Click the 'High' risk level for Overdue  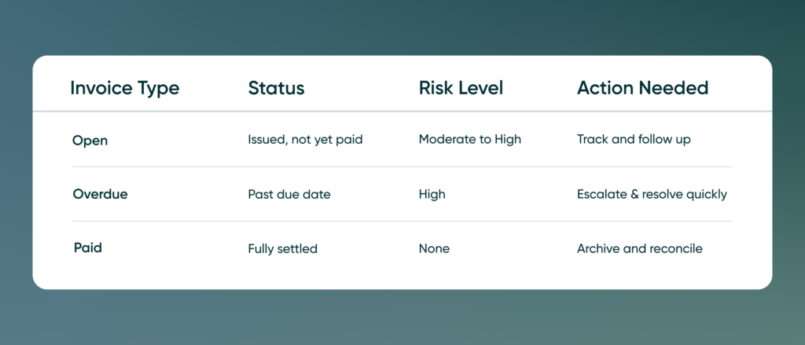[x=432, y=195]
